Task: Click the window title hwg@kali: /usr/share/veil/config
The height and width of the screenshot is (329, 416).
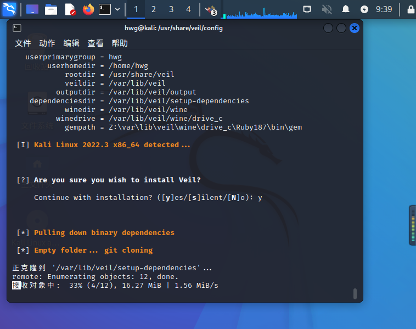Action: tap(173, 28)
